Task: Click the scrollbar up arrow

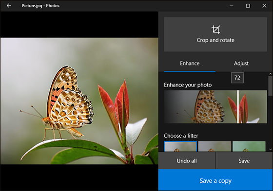Action: coord(270,74)
